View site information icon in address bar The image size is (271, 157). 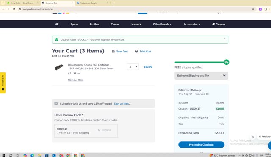(20, 9)
